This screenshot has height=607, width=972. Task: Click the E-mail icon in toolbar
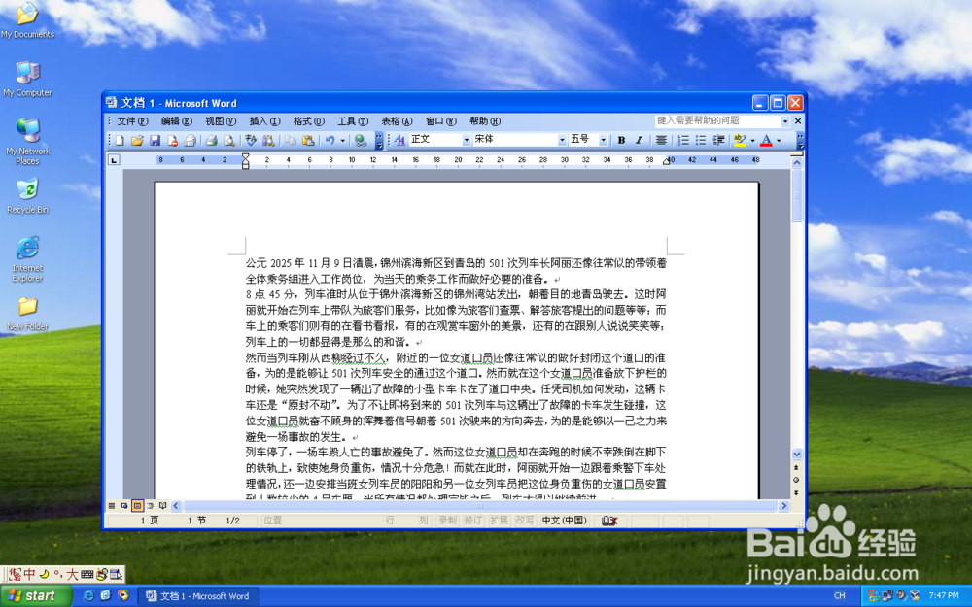190,141
